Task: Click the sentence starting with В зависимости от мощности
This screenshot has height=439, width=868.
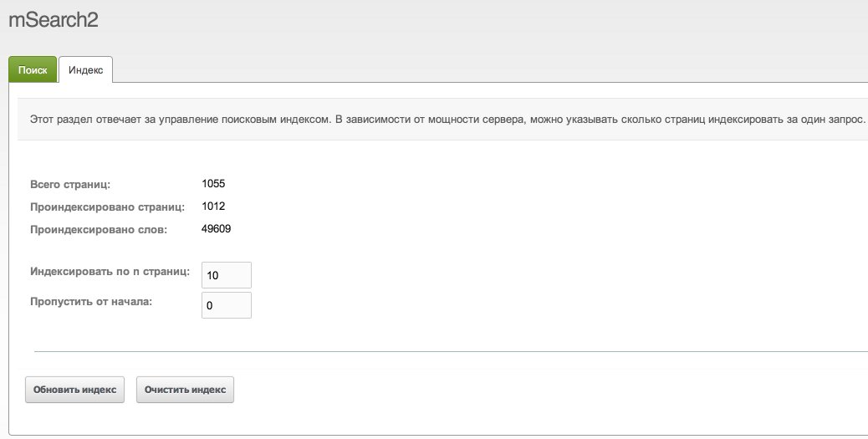Action: click(x=600, y=120)
